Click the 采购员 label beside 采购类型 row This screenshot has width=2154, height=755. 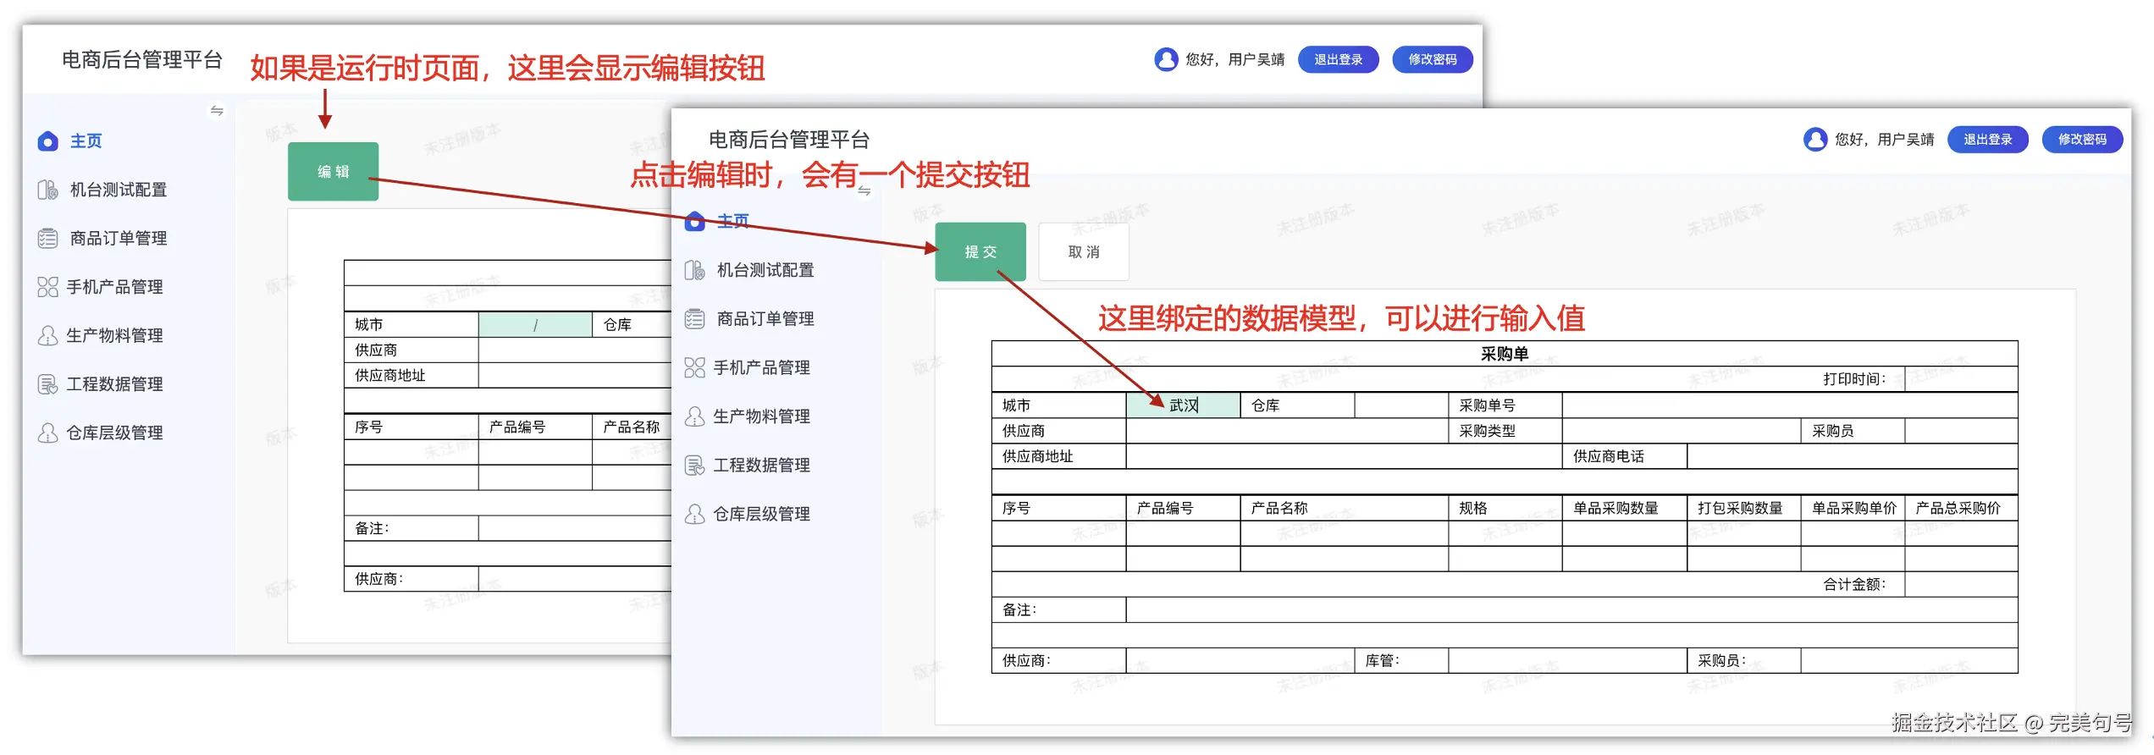pos(1853,431)
